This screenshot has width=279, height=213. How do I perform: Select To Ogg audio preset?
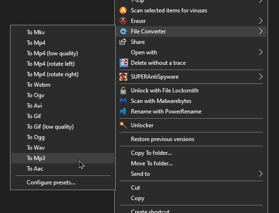pos(63,137)
